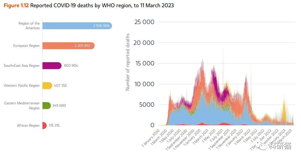
Task: Click the 1 March 2020 x-axis label
Action: (x=159, y=137)
